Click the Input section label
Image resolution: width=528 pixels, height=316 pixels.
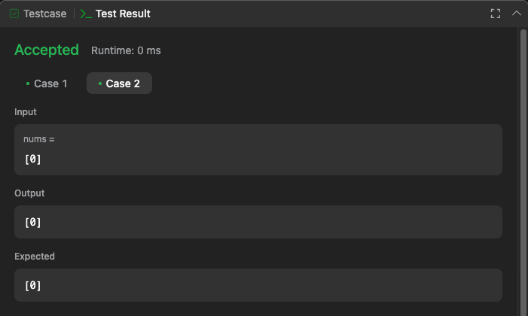(26, 112)
